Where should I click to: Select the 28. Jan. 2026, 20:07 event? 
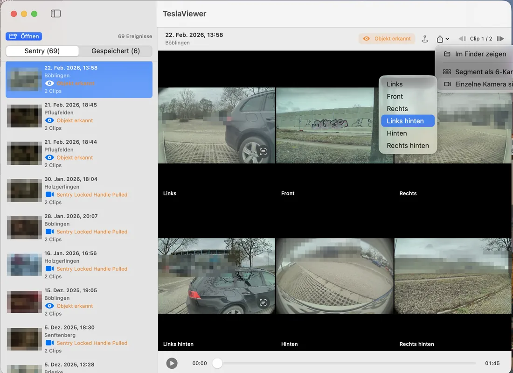point(79,228)
